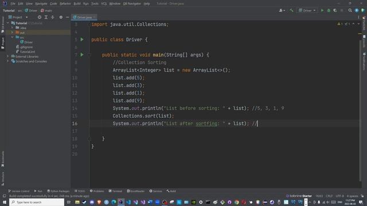Open the Run tool window button
The image size is (367, 206).
click(x=38, y=191)
